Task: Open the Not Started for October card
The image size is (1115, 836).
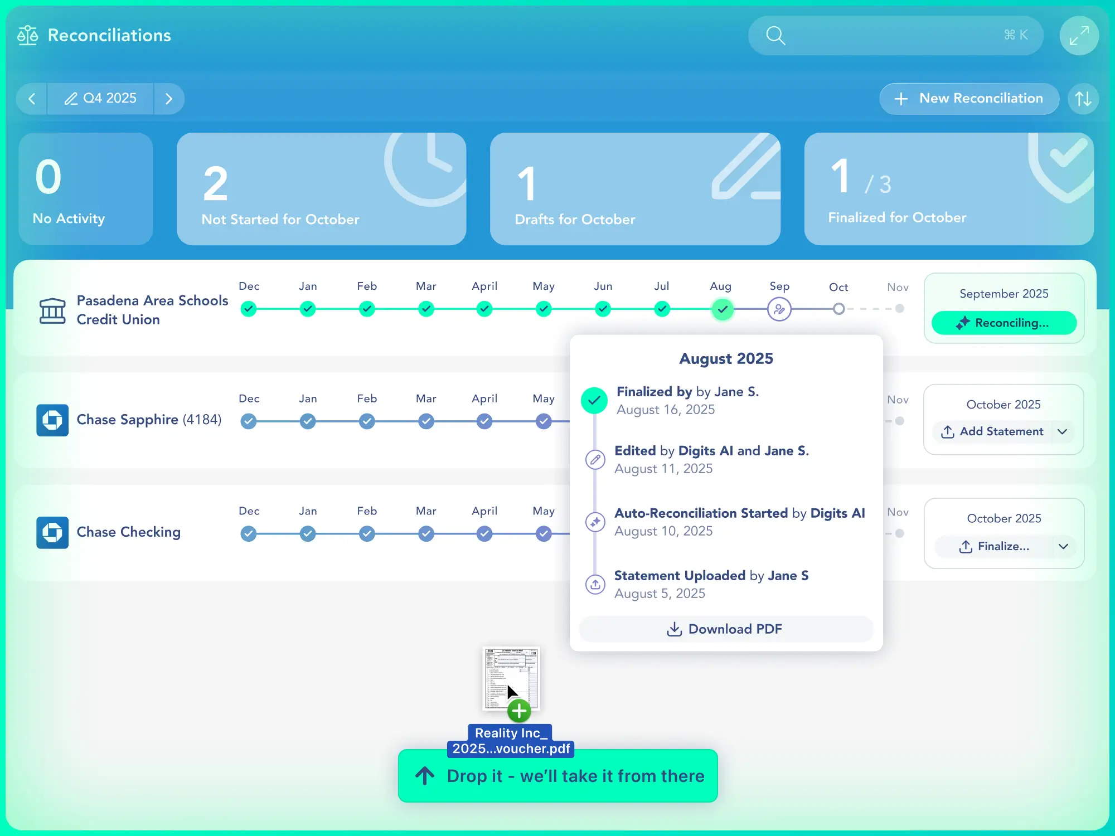Action: [x=321, y=189]
